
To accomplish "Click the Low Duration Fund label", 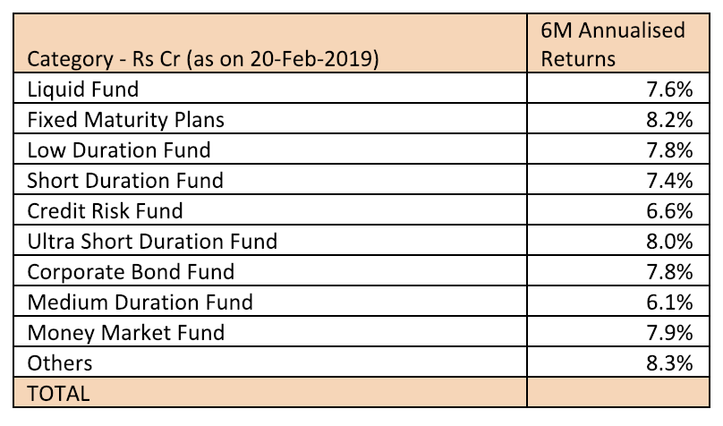I will 119,149.
